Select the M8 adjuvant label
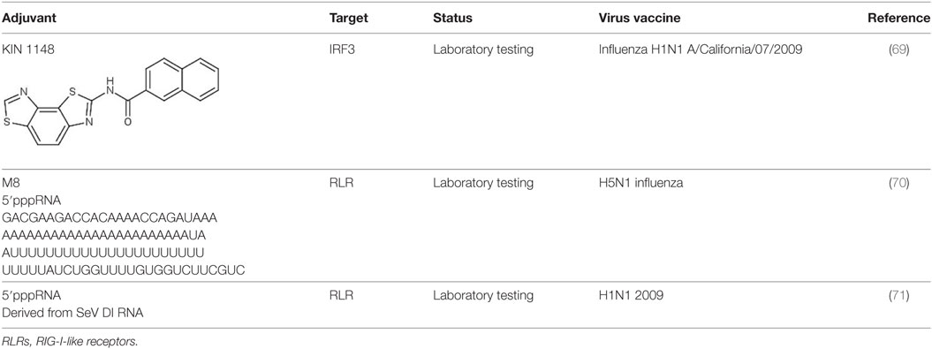 click(10, 184)
